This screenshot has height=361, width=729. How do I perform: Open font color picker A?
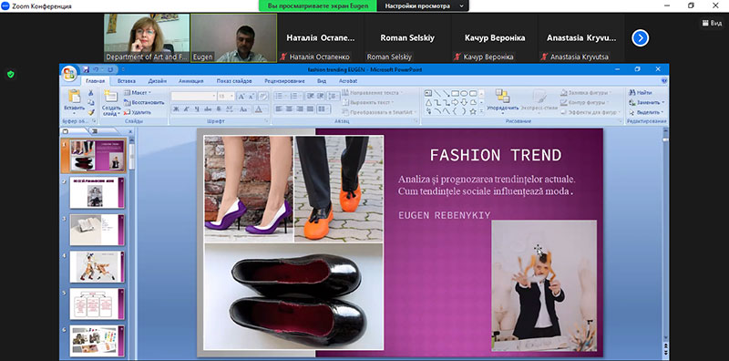click(x=259, y=108)
